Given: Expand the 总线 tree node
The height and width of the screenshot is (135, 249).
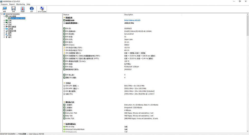Looking at the screenshot, I should 4,25.
